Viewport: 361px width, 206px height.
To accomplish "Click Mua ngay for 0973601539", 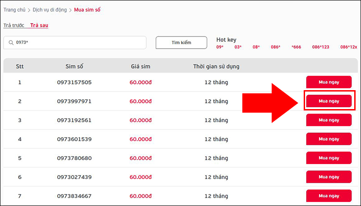I will click(x=329, y=139).
